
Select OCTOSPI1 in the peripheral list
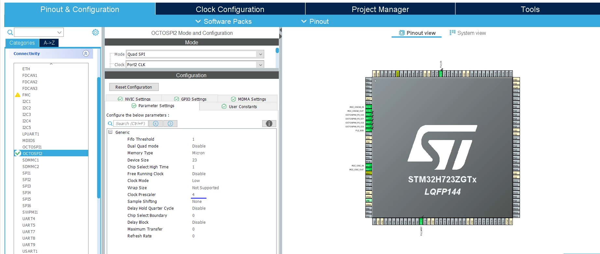tap(32, 147)
